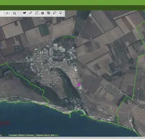Click the Bulgaria map outline icon
Screen dimensions: 145x139
coord(24,13)
